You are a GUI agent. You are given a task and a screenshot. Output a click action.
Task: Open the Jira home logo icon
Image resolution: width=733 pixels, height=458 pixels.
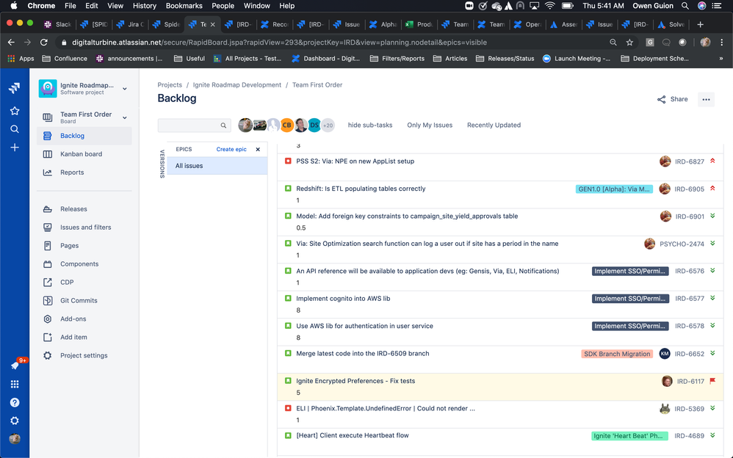tap(15, 88)
